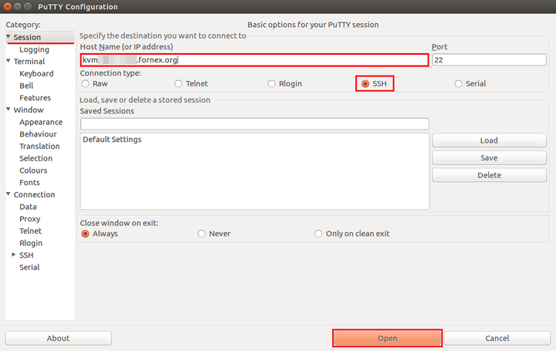The image size is (556, 351).
Task: Open the Selection settings category
Action: (36, 158)
